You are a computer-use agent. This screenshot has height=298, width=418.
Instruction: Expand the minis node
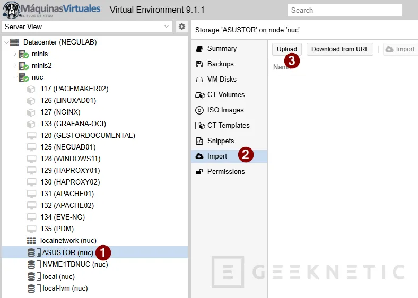click(15, 54)
